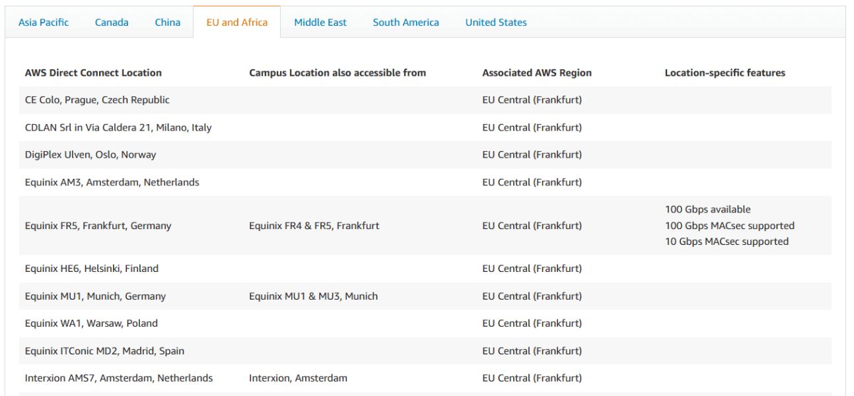This screenshot has height=396, width=854.
Task: Switch to the Middle East tab
Action: pos(320,22)
